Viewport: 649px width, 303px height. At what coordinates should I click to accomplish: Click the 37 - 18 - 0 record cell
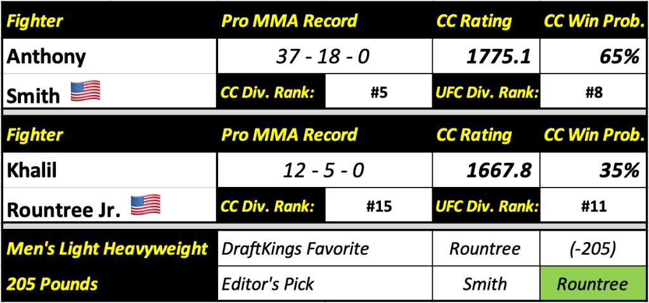(x=323, y=58)
